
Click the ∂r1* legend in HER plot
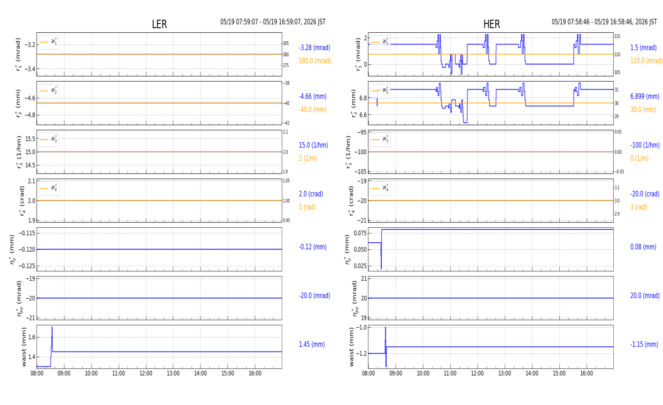coord(380,42)
